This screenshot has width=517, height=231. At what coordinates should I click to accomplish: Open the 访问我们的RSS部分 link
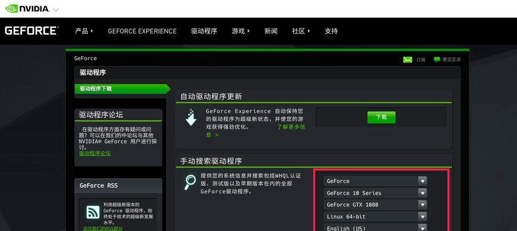(103, 228)
